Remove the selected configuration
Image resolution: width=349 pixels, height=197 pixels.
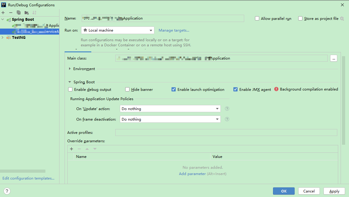coord(11,13)
